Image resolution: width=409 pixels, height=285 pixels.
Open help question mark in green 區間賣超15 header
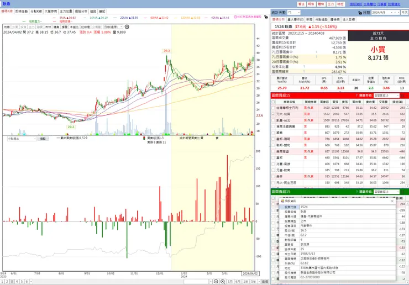pos(356,192)
